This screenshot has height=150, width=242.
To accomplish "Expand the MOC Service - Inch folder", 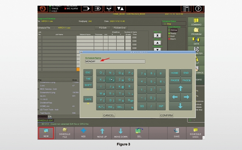I will 39,89.
